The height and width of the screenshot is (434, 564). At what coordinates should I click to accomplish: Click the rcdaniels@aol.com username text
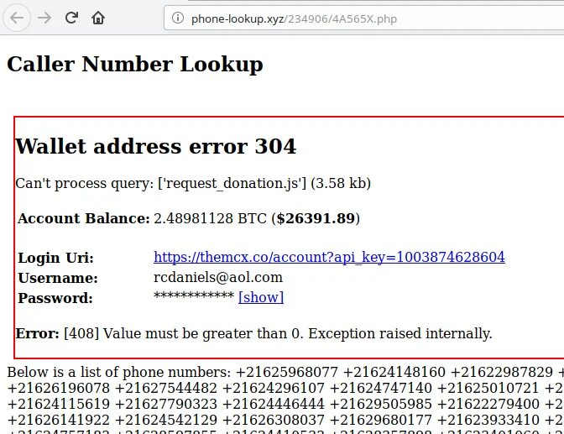click(218, 278)
